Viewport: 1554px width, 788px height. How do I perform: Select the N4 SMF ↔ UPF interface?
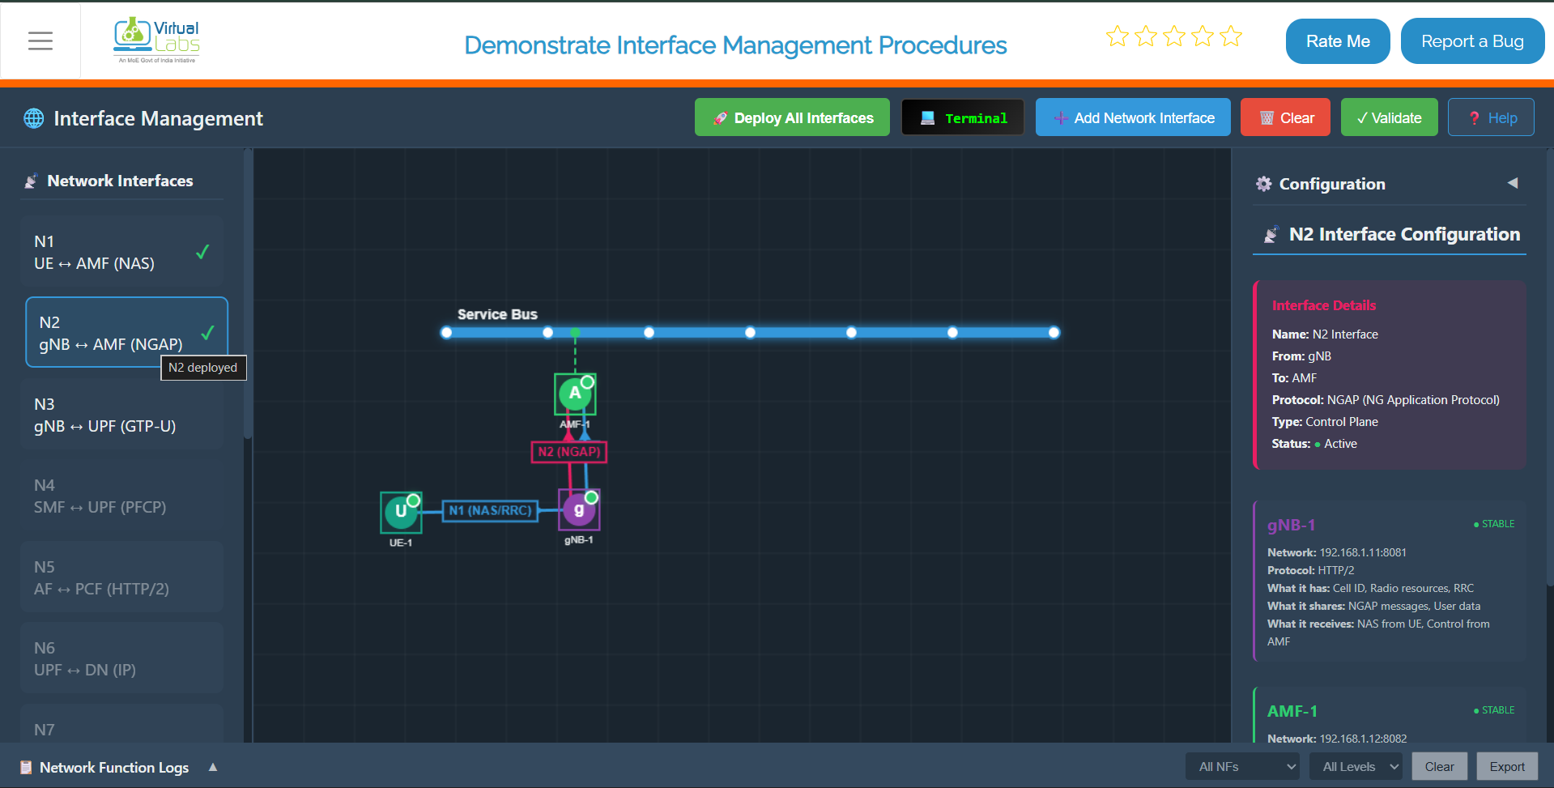click(x=122, y=496)
